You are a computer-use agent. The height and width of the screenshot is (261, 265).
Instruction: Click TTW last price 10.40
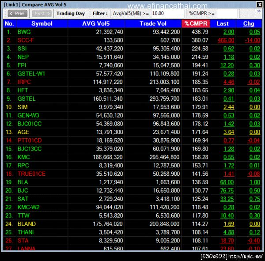[227, 216]
